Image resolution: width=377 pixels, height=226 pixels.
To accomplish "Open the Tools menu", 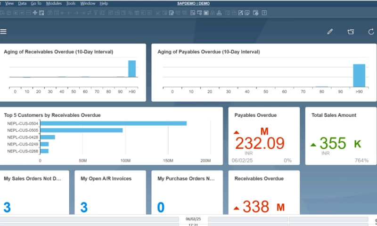I will pos(71,3).
